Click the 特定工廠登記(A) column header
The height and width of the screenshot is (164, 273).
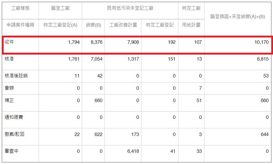(x=60, y=25)
